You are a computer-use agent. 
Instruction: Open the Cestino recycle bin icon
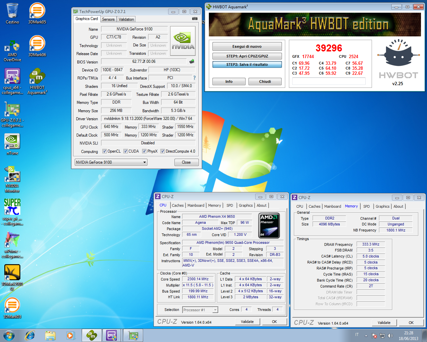[x=12, y=13]
